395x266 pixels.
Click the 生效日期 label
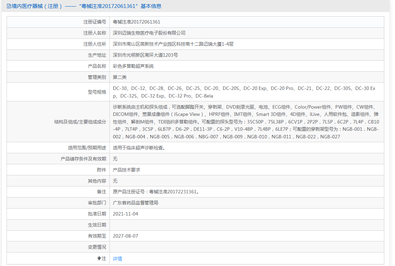[97, 225]
